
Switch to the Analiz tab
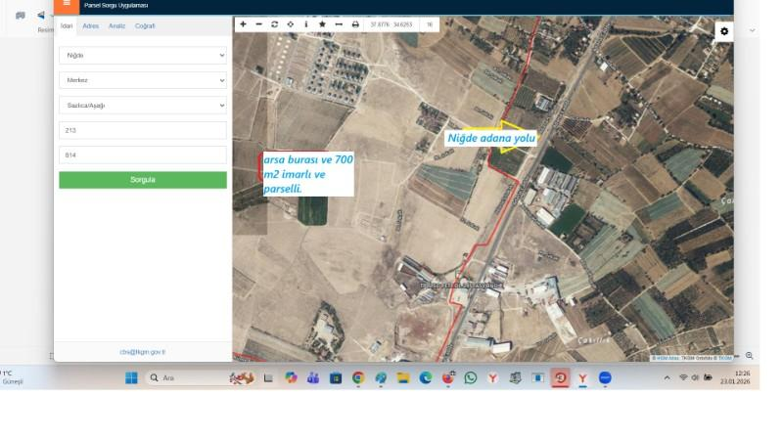click(116, 26)
